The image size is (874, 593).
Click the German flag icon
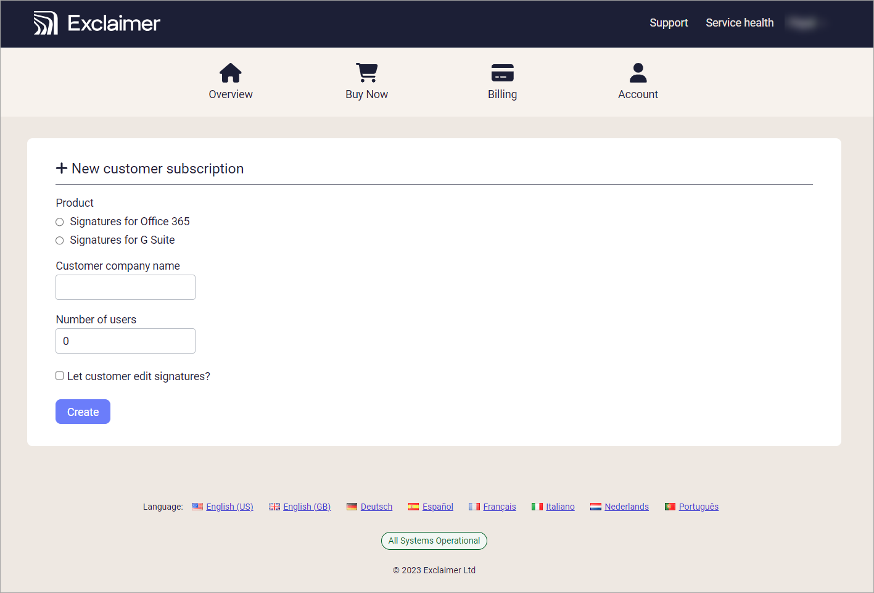pyautogui.click(x=352, y=507)
